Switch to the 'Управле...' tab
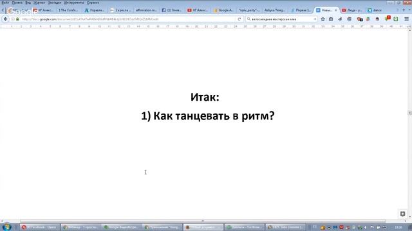 tap(95, 10)
